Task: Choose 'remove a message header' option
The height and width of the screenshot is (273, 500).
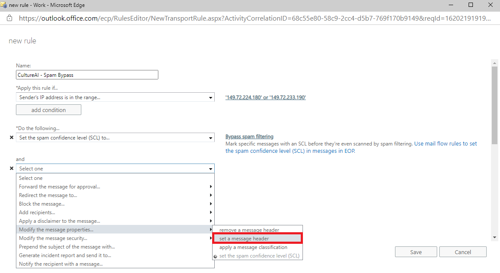Action: [257, 230]
